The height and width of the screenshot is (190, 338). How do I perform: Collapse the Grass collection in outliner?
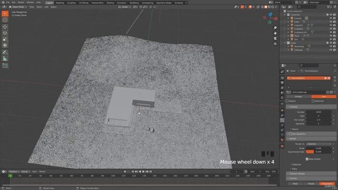[285, 43]
